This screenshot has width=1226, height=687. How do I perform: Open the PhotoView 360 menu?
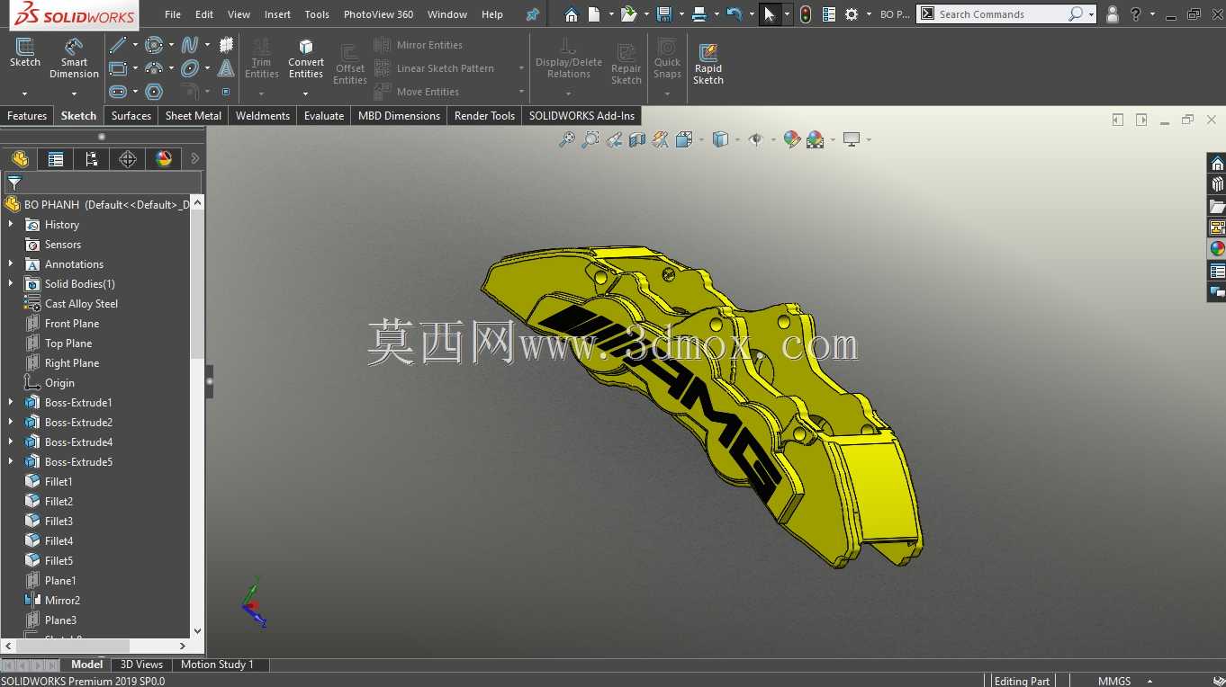[378, 14]
